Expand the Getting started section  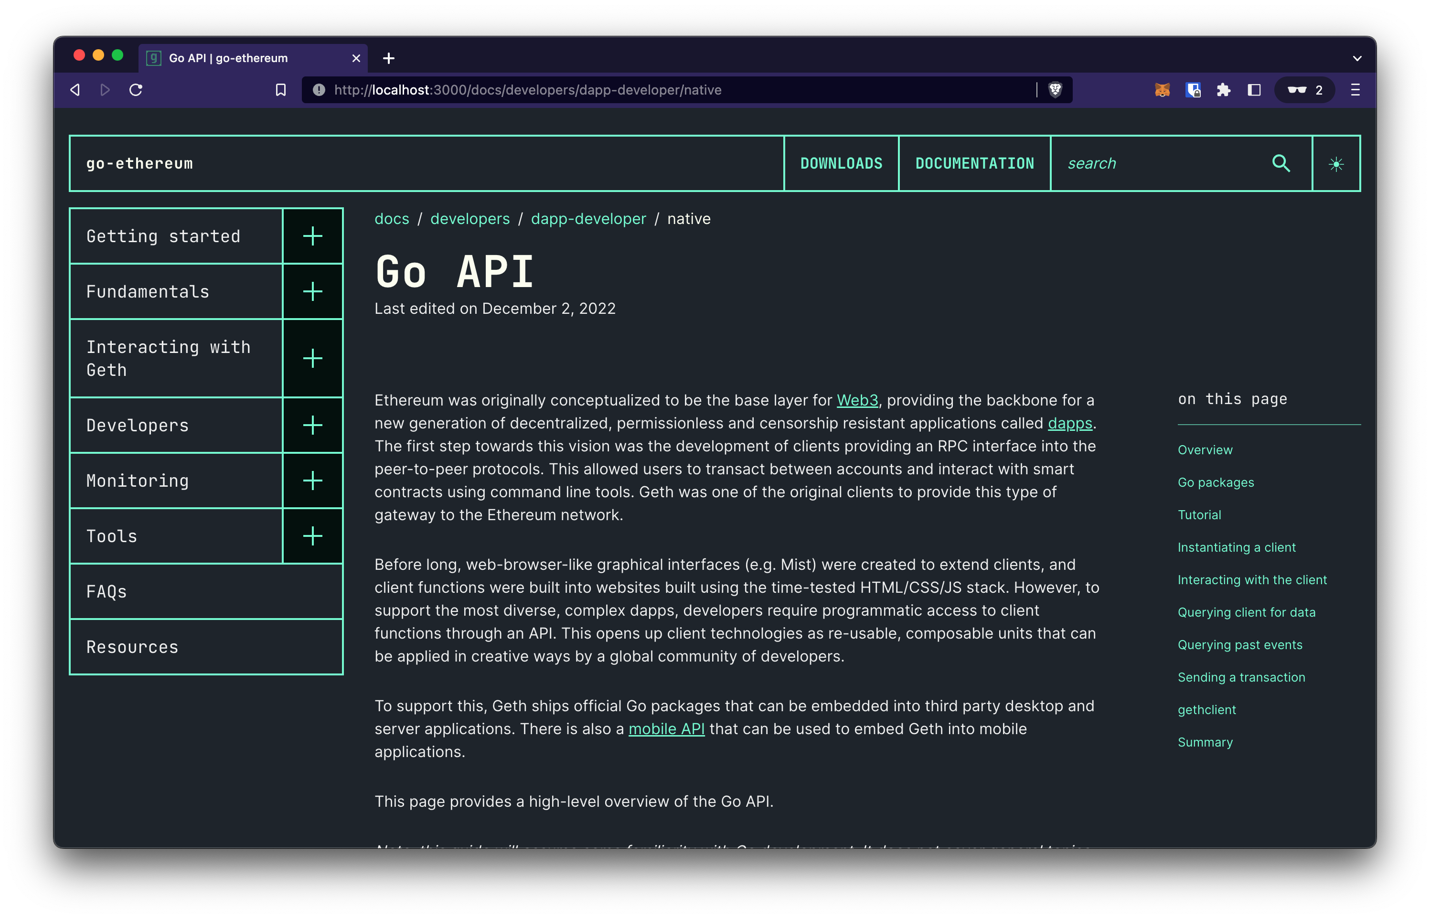pyautogui.click(x=313, y=235)
